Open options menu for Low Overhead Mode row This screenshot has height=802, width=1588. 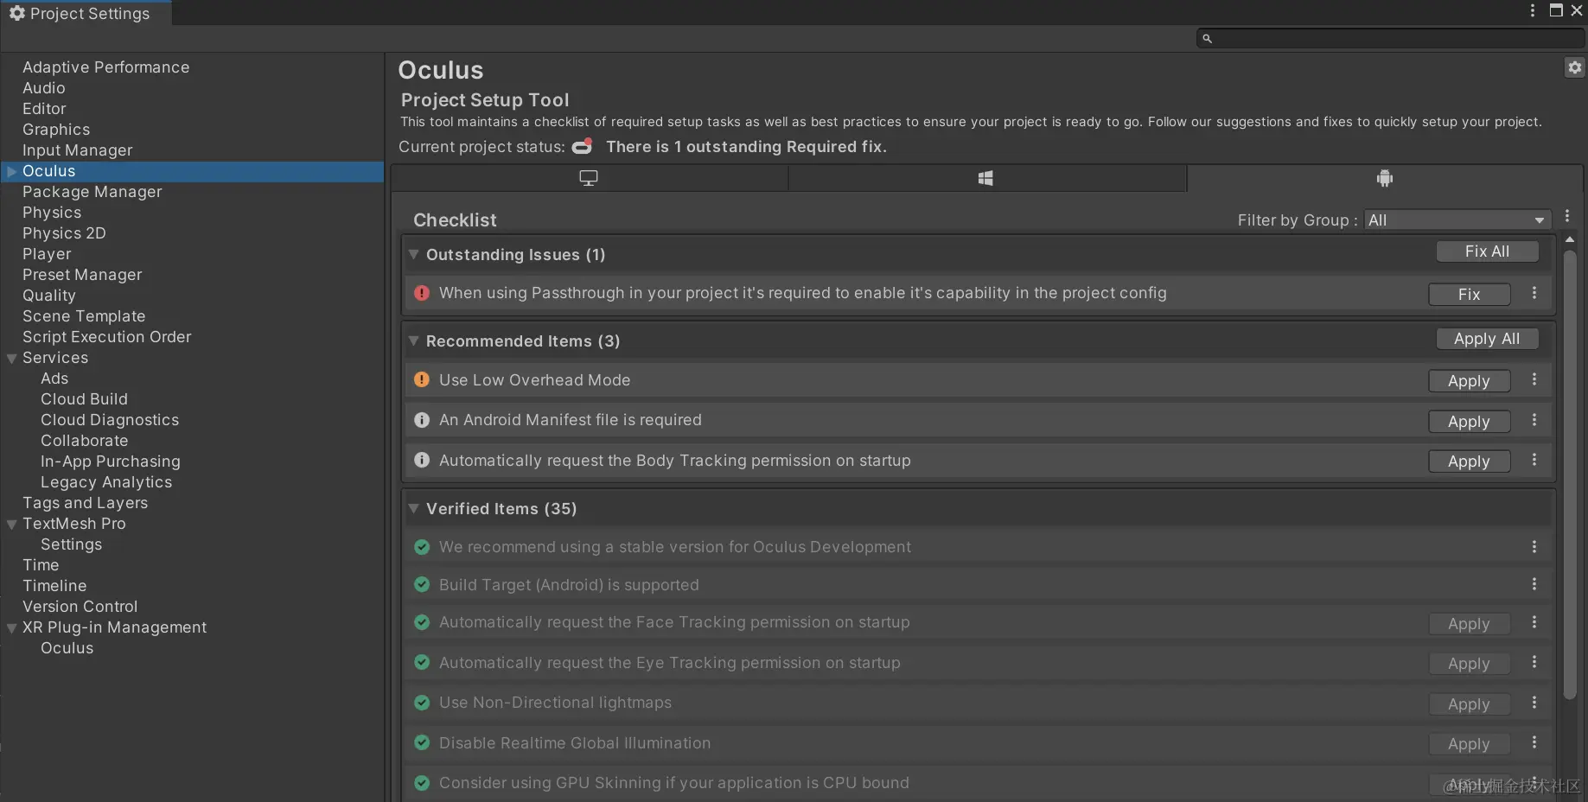[1534, 379]
